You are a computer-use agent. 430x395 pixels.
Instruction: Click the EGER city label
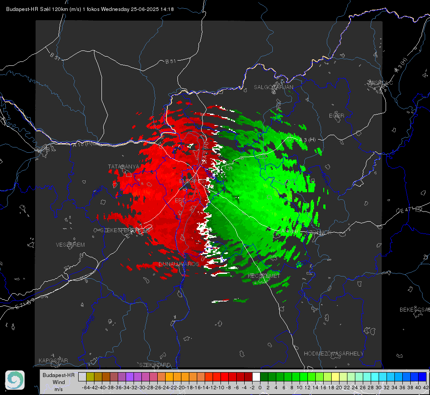[336, 116]
